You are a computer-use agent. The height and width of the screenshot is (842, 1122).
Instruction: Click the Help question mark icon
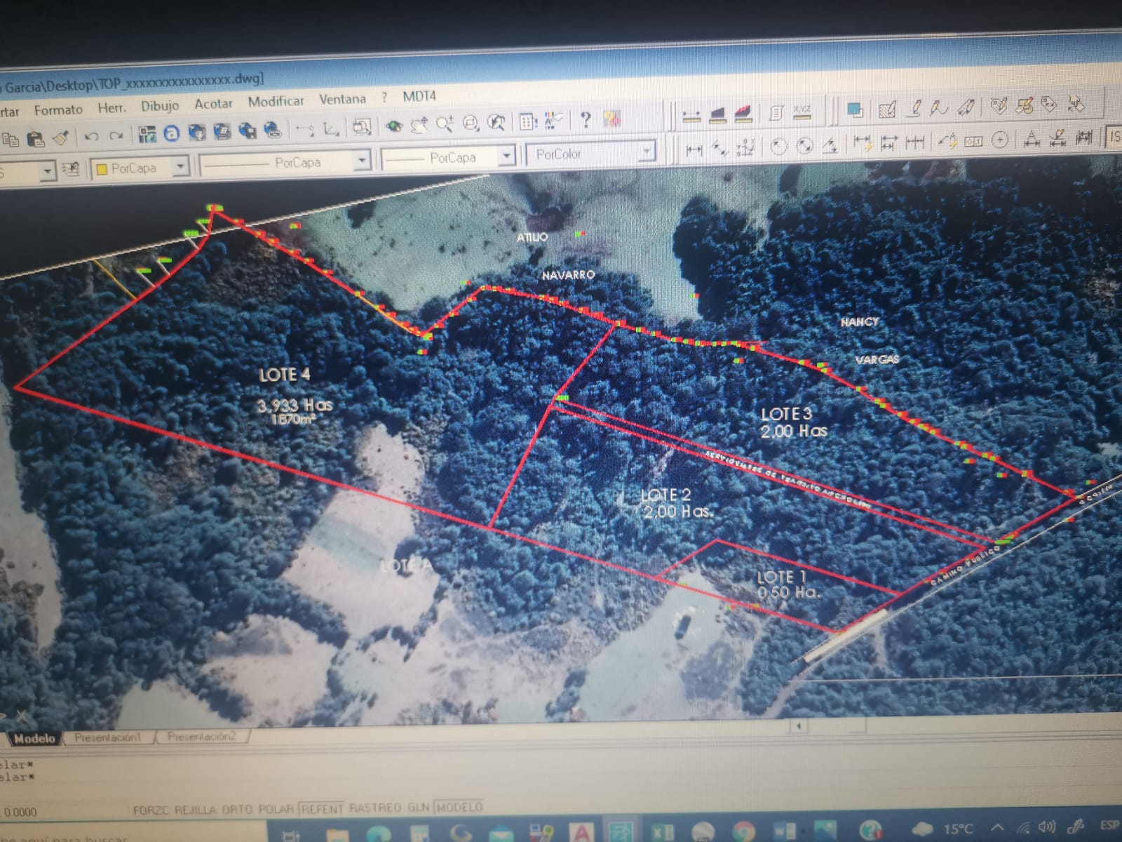(x=586, y=119)
